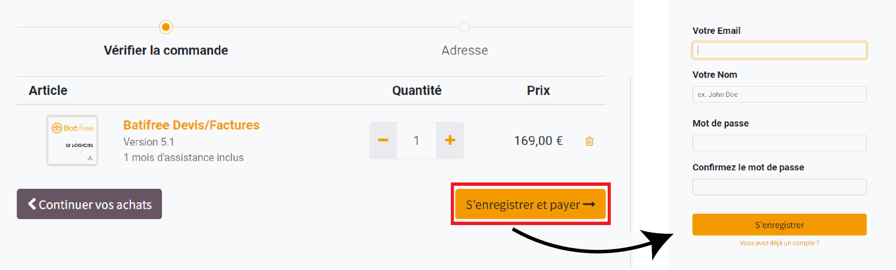Go to the Adresse step label

[465, 50]
